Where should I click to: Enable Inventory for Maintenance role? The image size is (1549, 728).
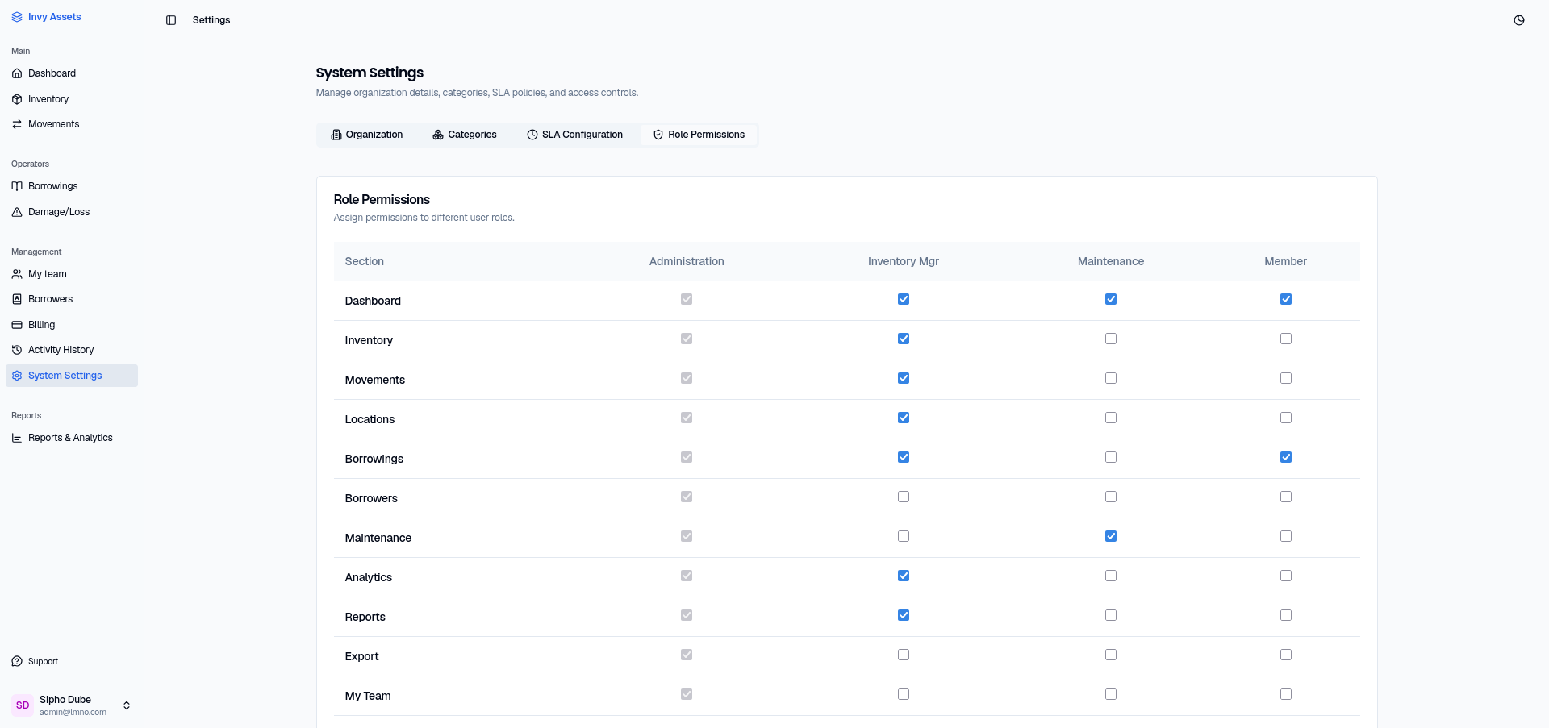click(1111, 339)
